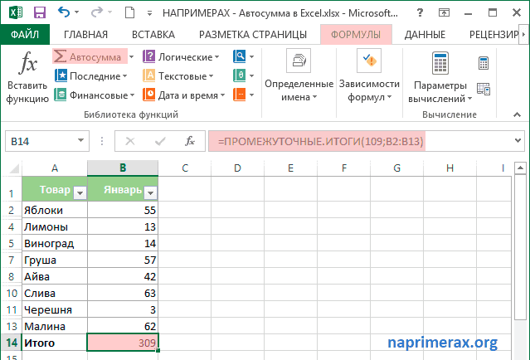Save the workbook via the floppy disk icon

coord(39,12)
